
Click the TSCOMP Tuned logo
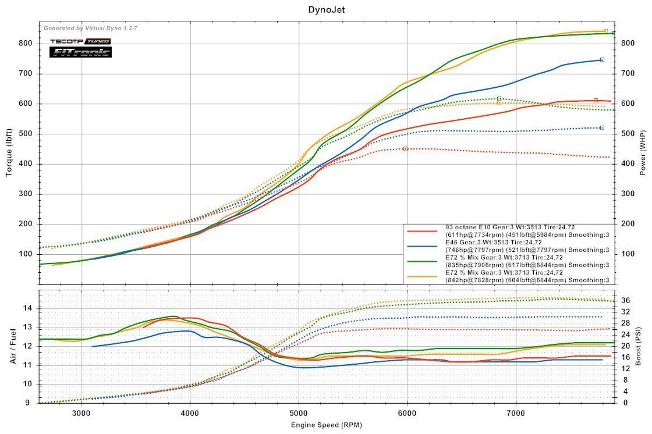coord(80,42)
